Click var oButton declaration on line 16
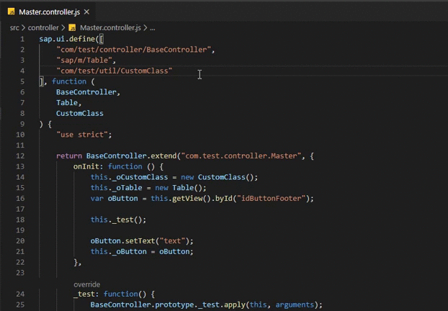This screenshot has width=448, height=311. click(114, 199)
